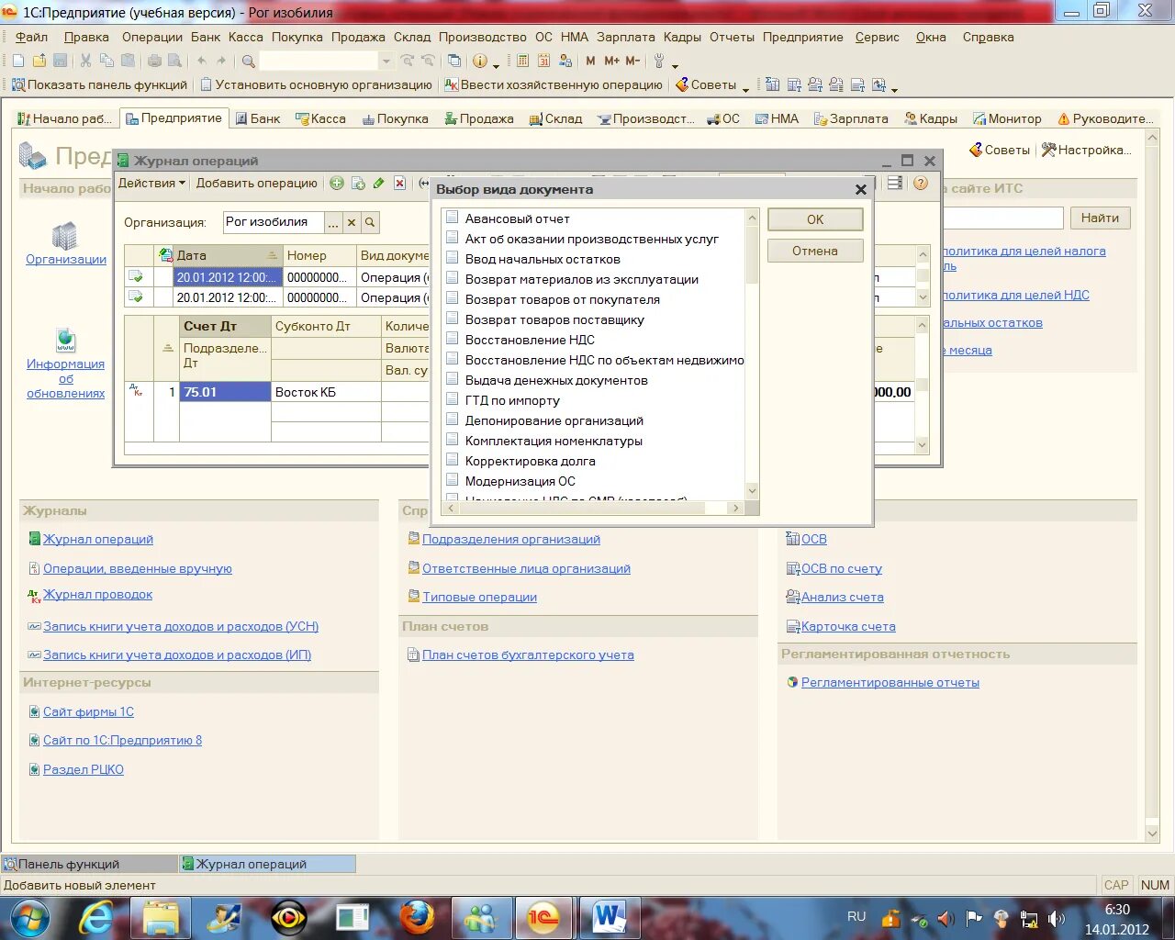Screen dimensions: 1175x940
Task: Select 'Комплектация номенклатуры' document type
Action: click(x=554, y=441)
